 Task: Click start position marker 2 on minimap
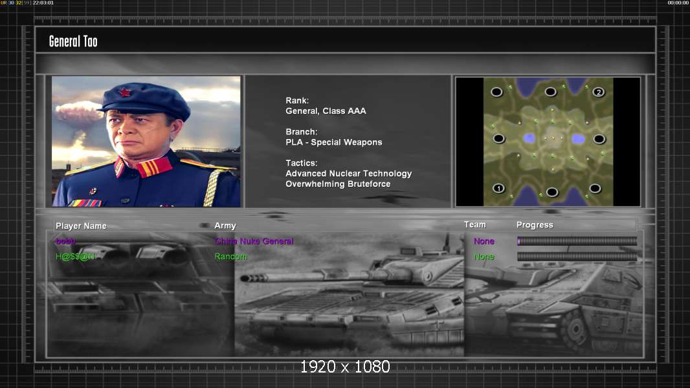[599, 92]
